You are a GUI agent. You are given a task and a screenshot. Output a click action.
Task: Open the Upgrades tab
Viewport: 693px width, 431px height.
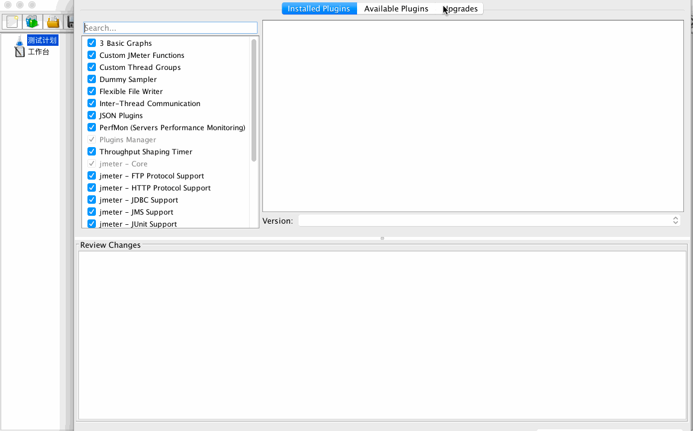[x=460, y=8]
